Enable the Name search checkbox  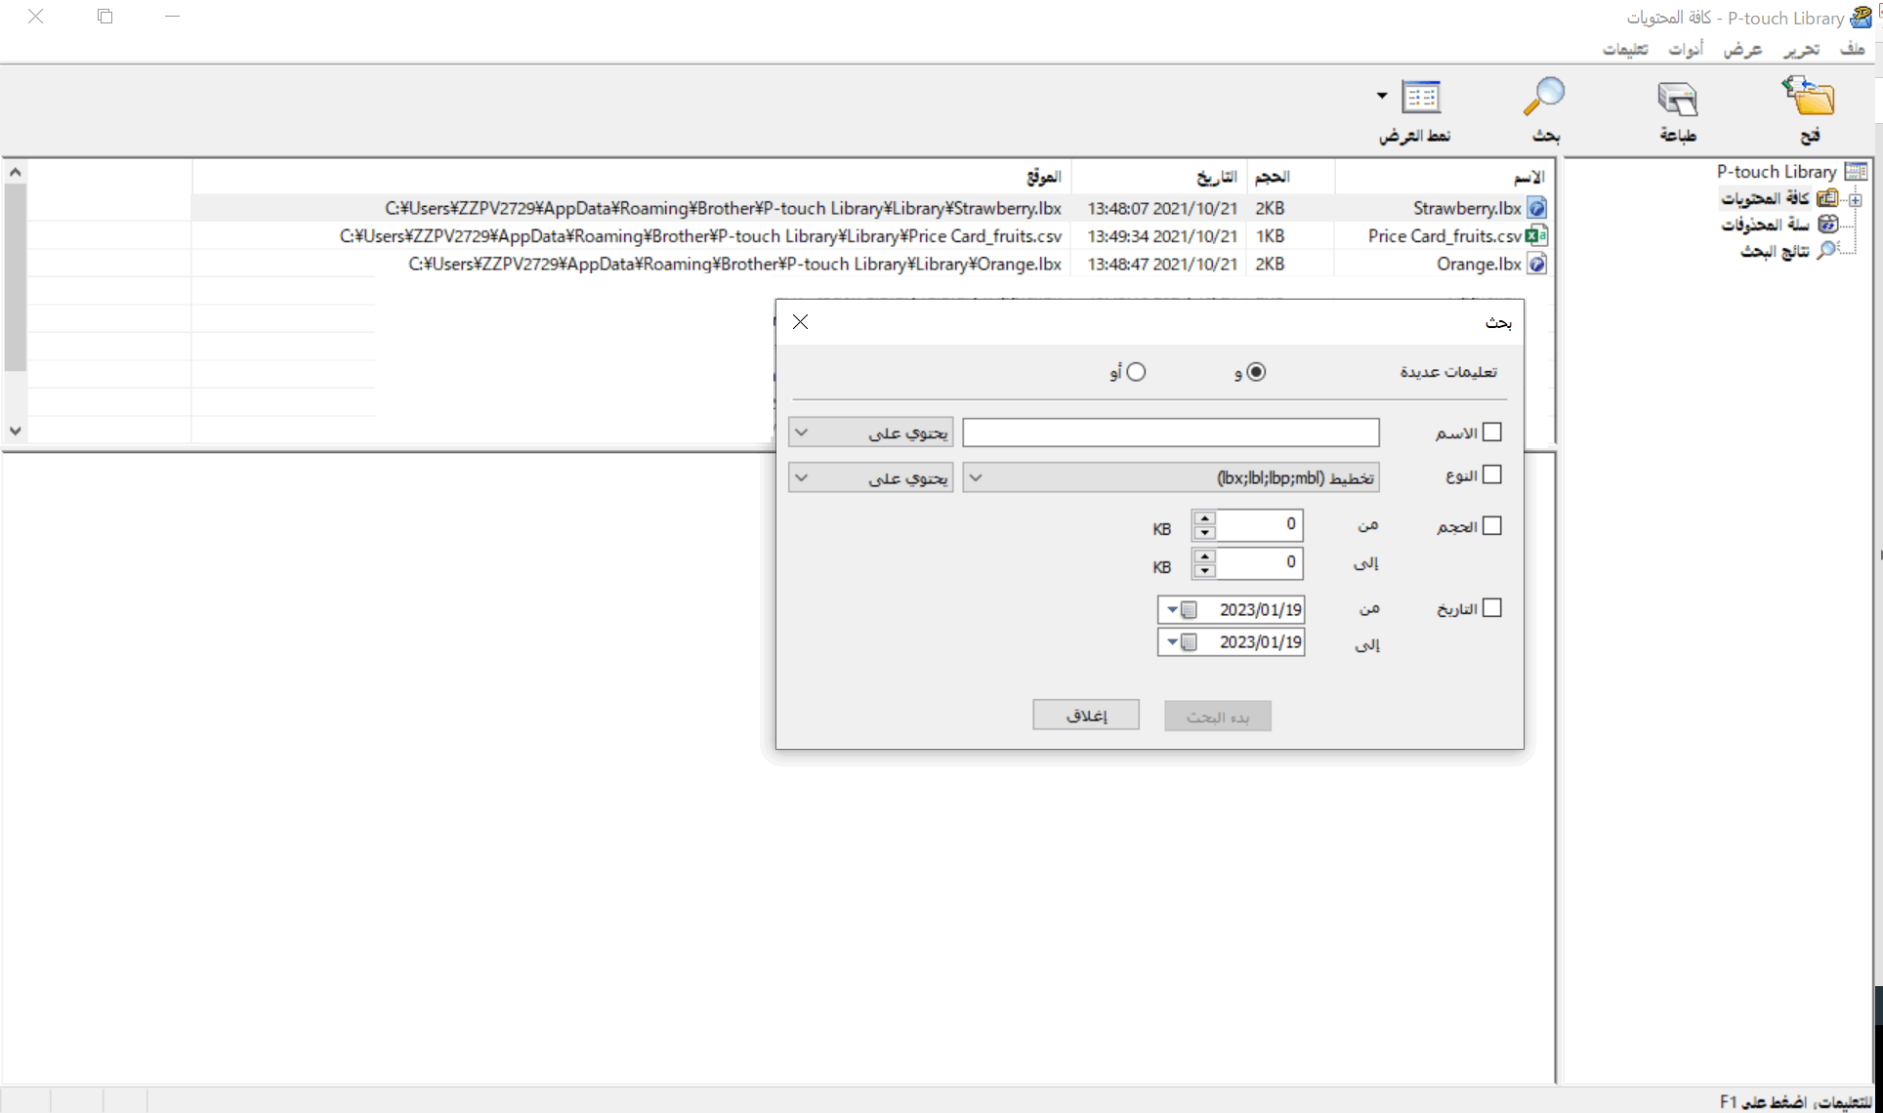[x=1491, y=432]
